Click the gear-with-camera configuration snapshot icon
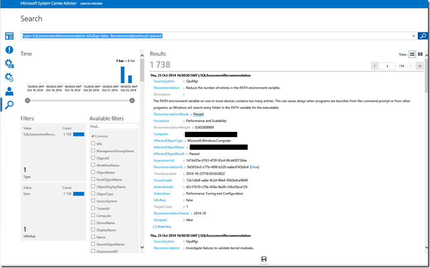 tap(9, 64)
